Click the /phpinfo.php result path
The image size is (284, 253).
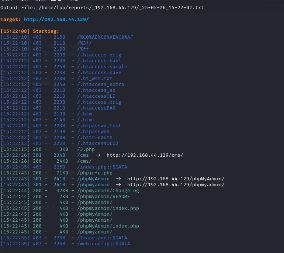[x=94, y=173]
